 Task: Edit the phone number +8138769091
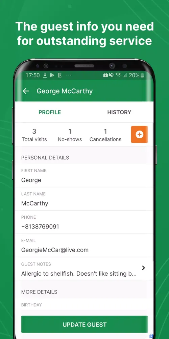[x=84, y=222]
